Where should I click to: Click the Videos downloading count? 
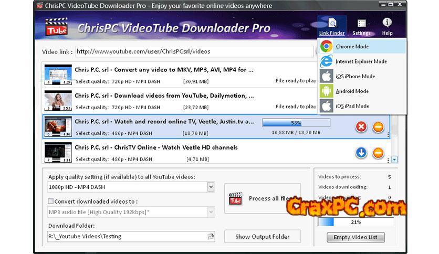(x=390, y=187)
